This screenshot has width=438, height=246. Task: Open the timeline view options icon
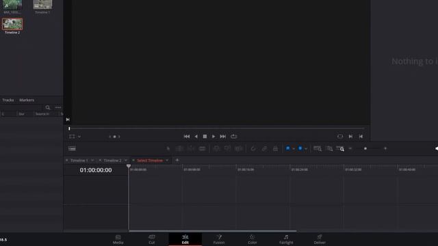pyautogui.click(x=72, y=149)
